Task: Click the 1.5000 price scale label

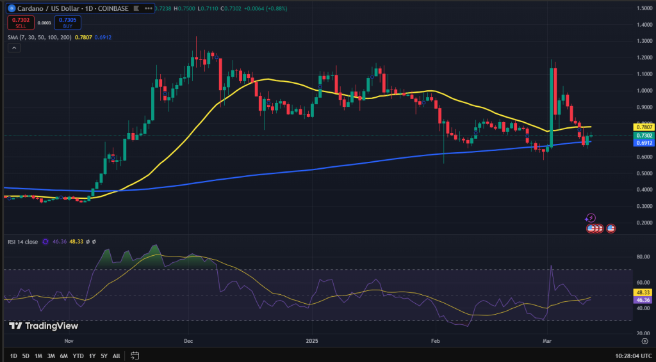Action: click(645, 8)
